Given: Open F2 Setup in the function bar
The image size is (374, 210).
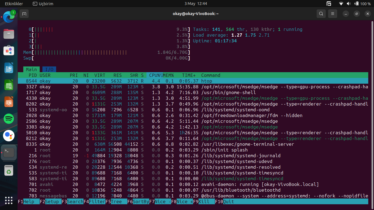Looking at the screenshot, I should [x=51, y=202].
